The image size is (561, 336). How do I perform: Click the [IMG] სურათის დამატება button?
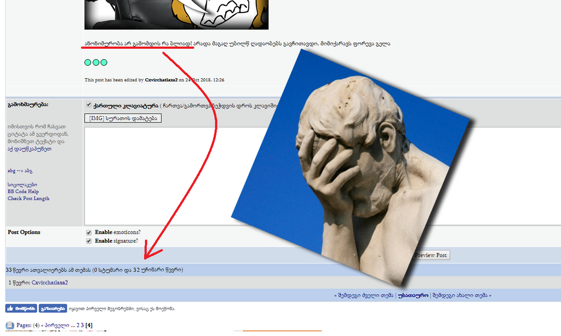(123, 118)
